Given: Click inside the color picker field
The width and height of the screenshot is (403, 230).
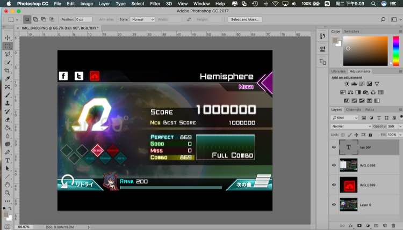Looking at the screenshot, I should click(x=365, y=51).
